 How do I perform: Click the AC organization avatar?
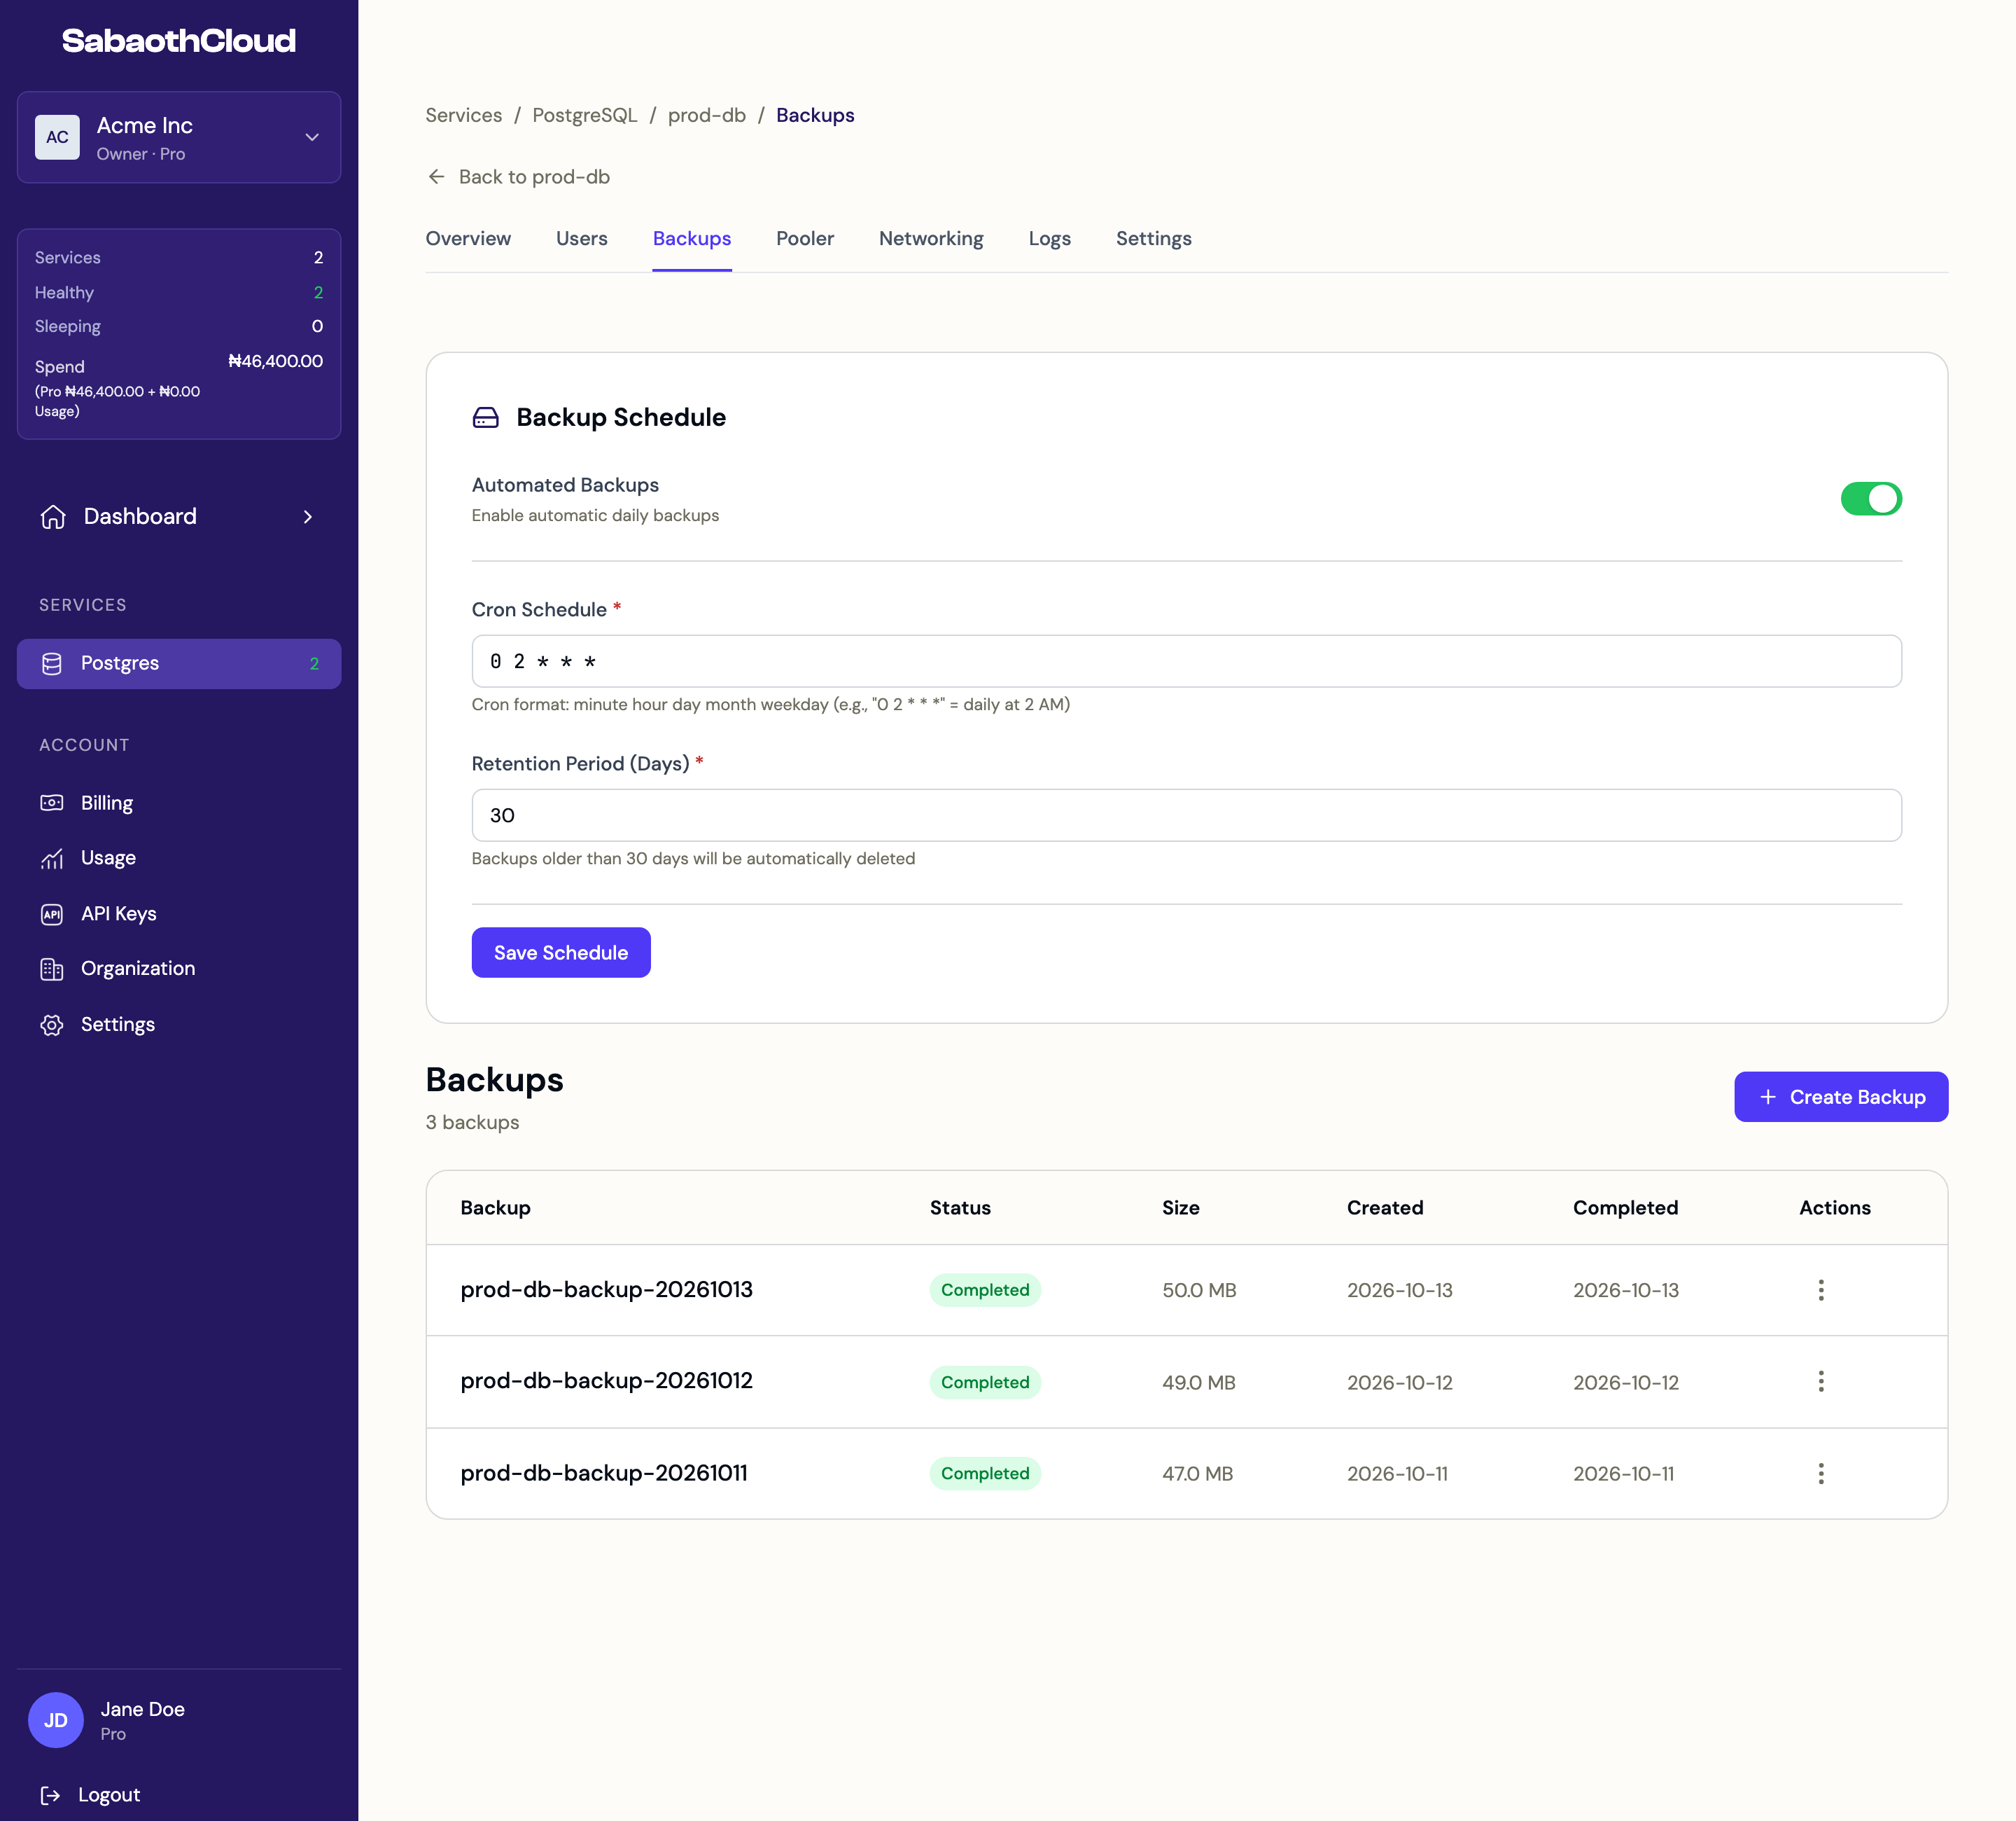[x=57, y=137]
